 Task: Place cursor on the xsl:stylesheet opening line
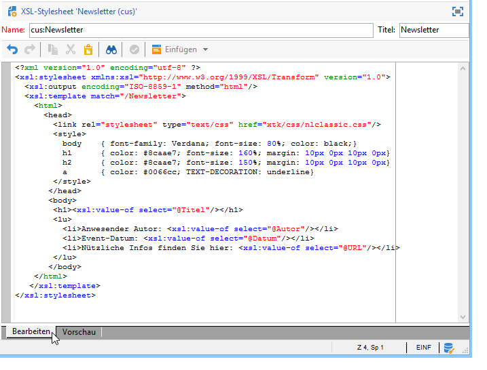203,77
